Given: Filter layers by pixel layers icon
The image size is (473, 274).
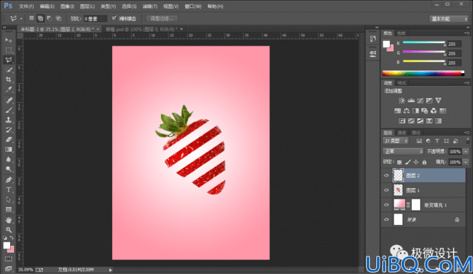Looking at the screenshot, I should [x=419, y=141].
